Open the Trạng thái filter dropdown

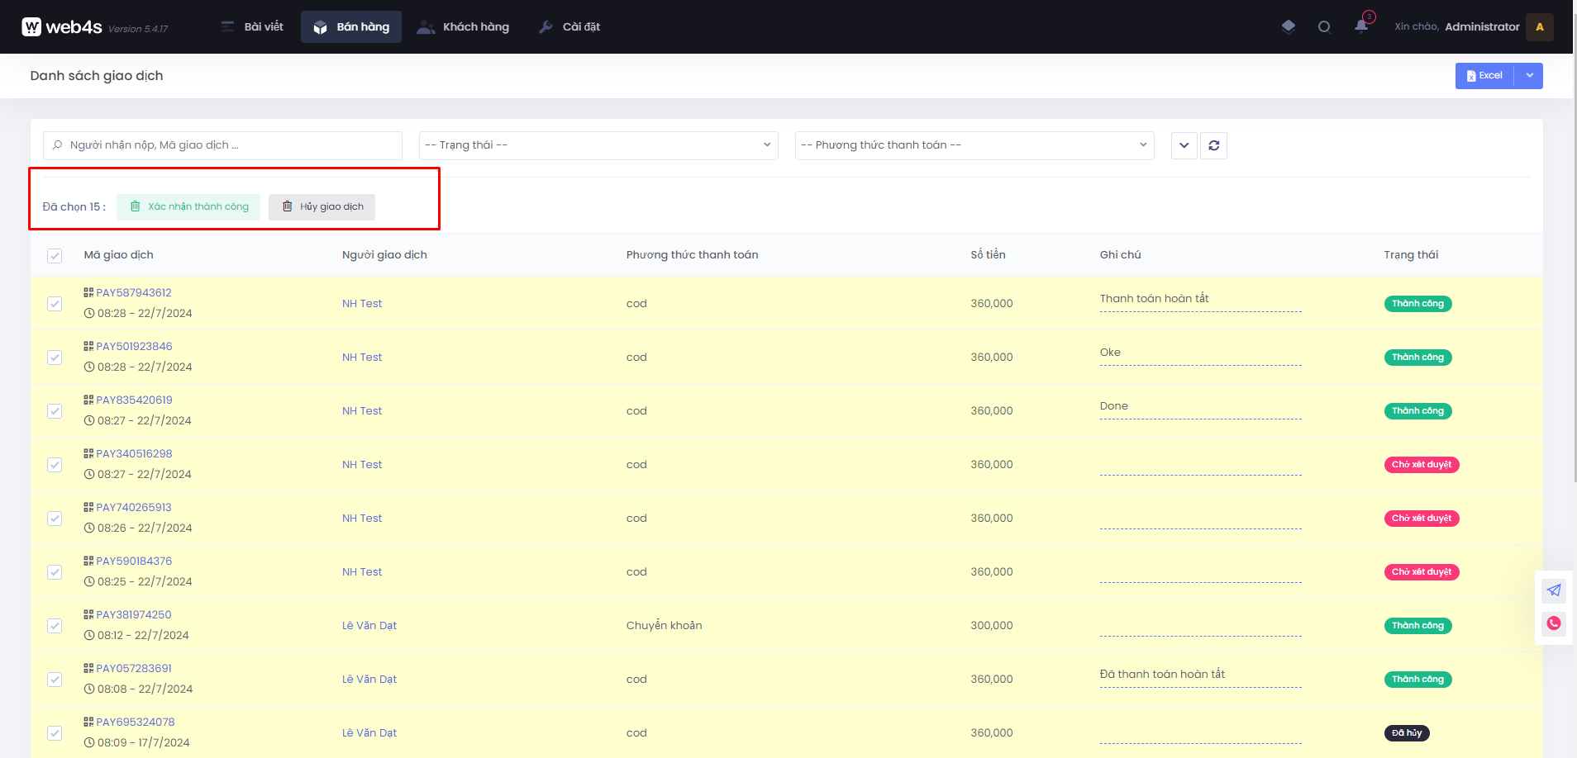(598, 145)
